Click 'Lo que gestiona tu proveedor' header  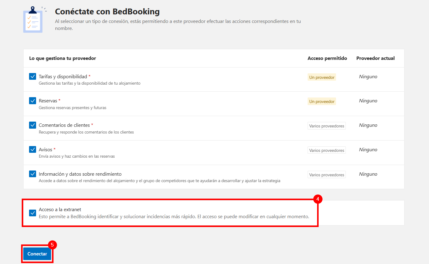pyautogui.click(x=63, y=58)
